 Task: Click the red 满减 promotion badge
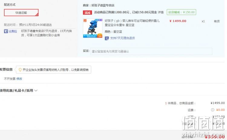87,13
